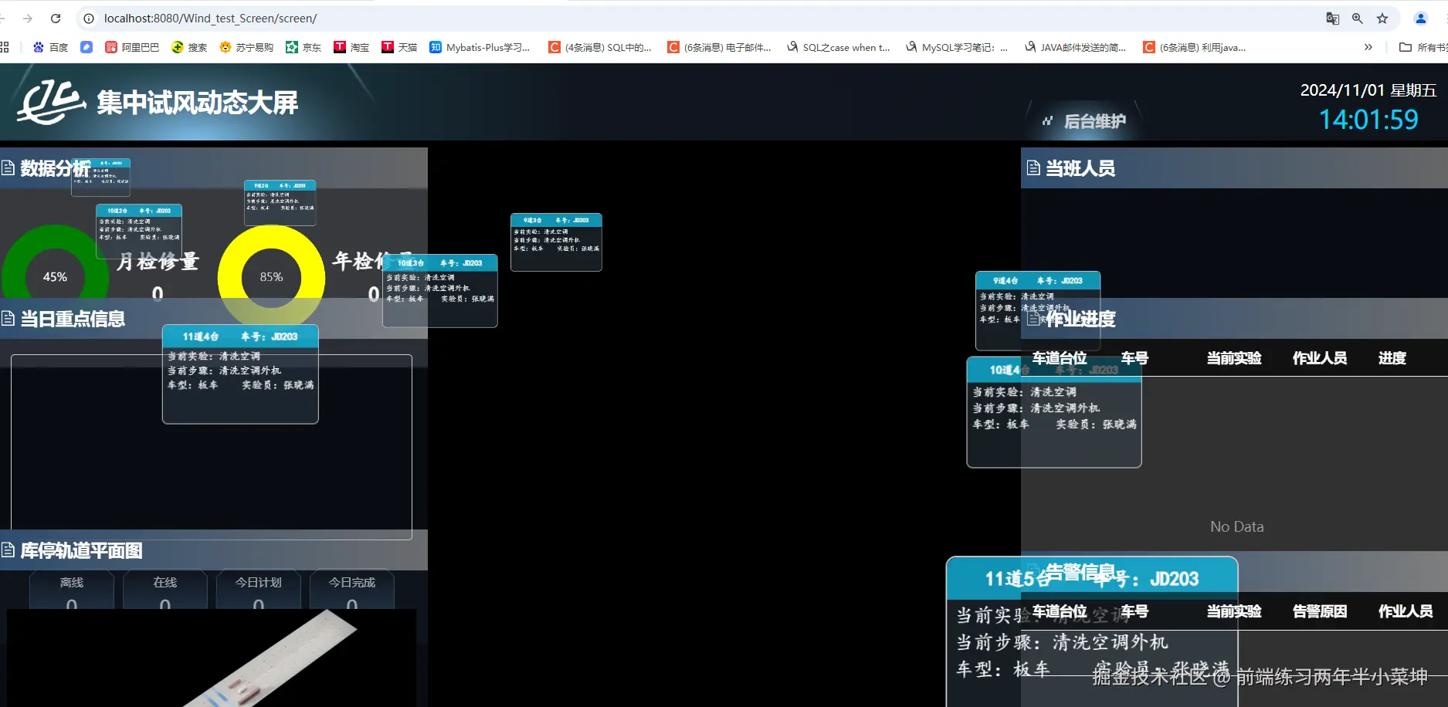This screenshot has width=1448, height=707.
Task: Click the zoom magnifier icon in address bar
Action: click(x=1357, y=19)
